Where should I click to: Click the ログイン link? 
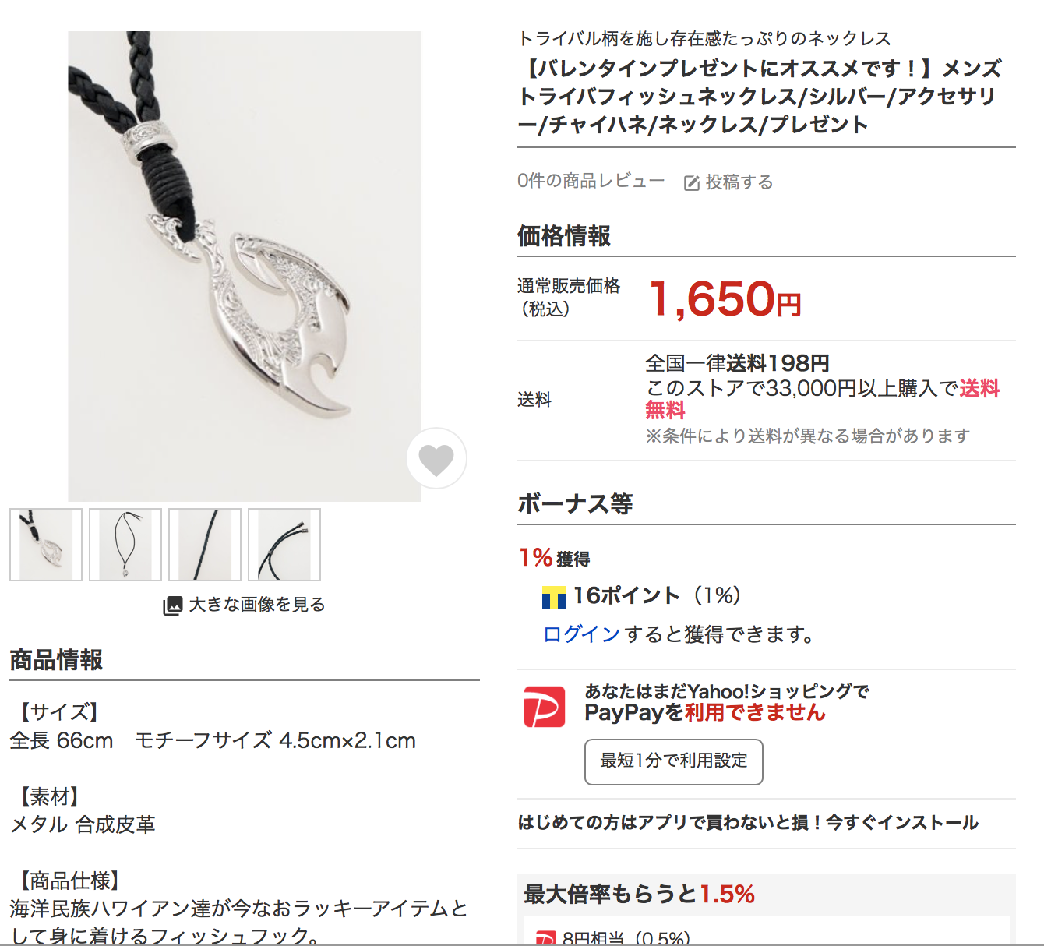pos(581,634)
